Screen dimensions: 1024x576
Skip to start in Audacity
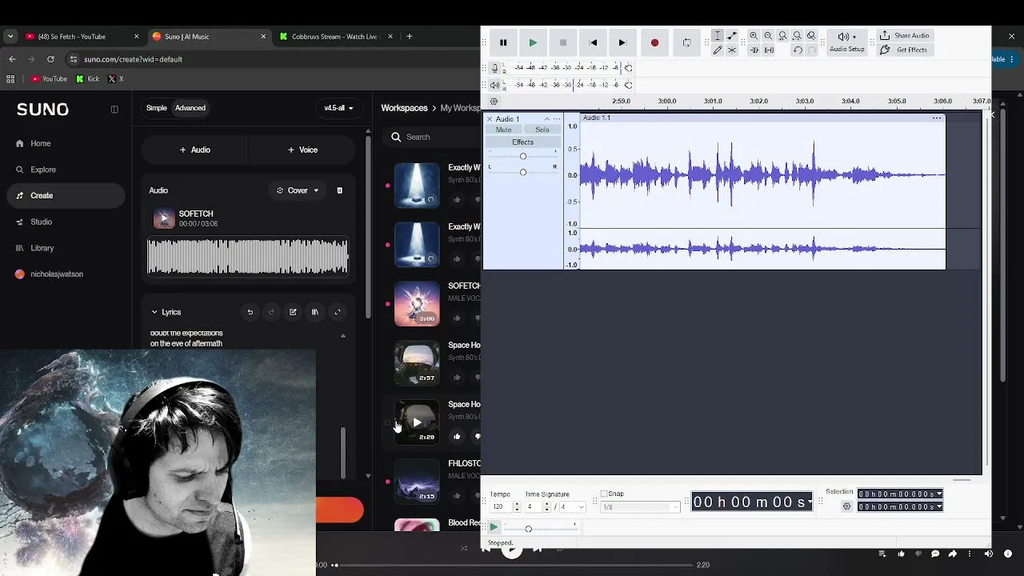click(593, 42)
